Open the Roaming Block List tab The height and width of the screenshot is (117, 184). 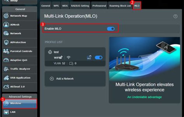click(x=120, y=6)
